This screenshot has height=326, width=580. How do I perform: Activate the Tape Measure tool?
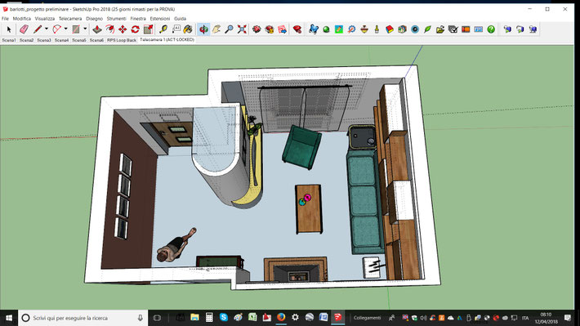(x=163, y=29)
